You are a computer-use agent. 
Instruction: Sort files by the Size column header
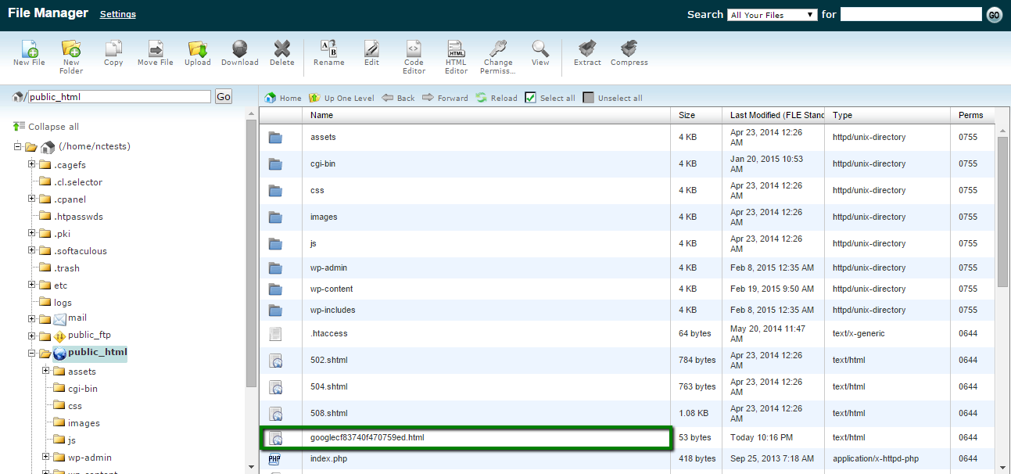[x=687, y=115]
